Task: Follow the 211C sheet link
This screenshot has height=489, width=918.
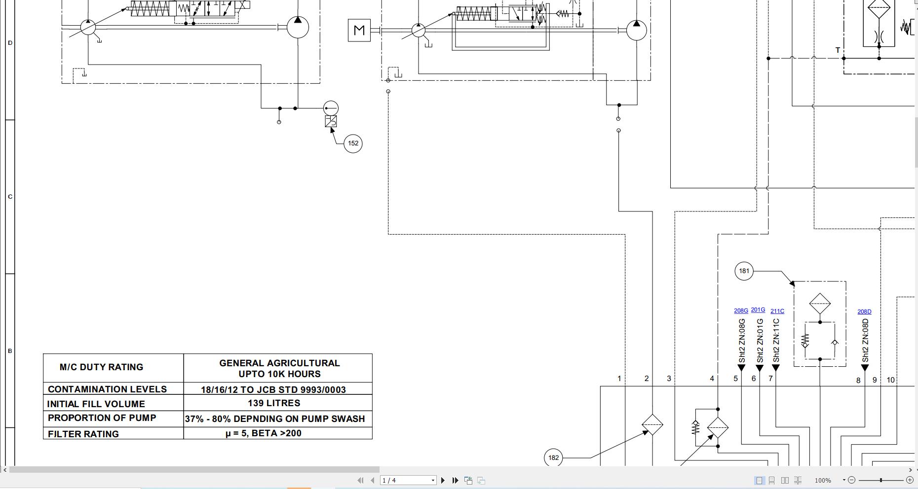Action: pos(777,311)
